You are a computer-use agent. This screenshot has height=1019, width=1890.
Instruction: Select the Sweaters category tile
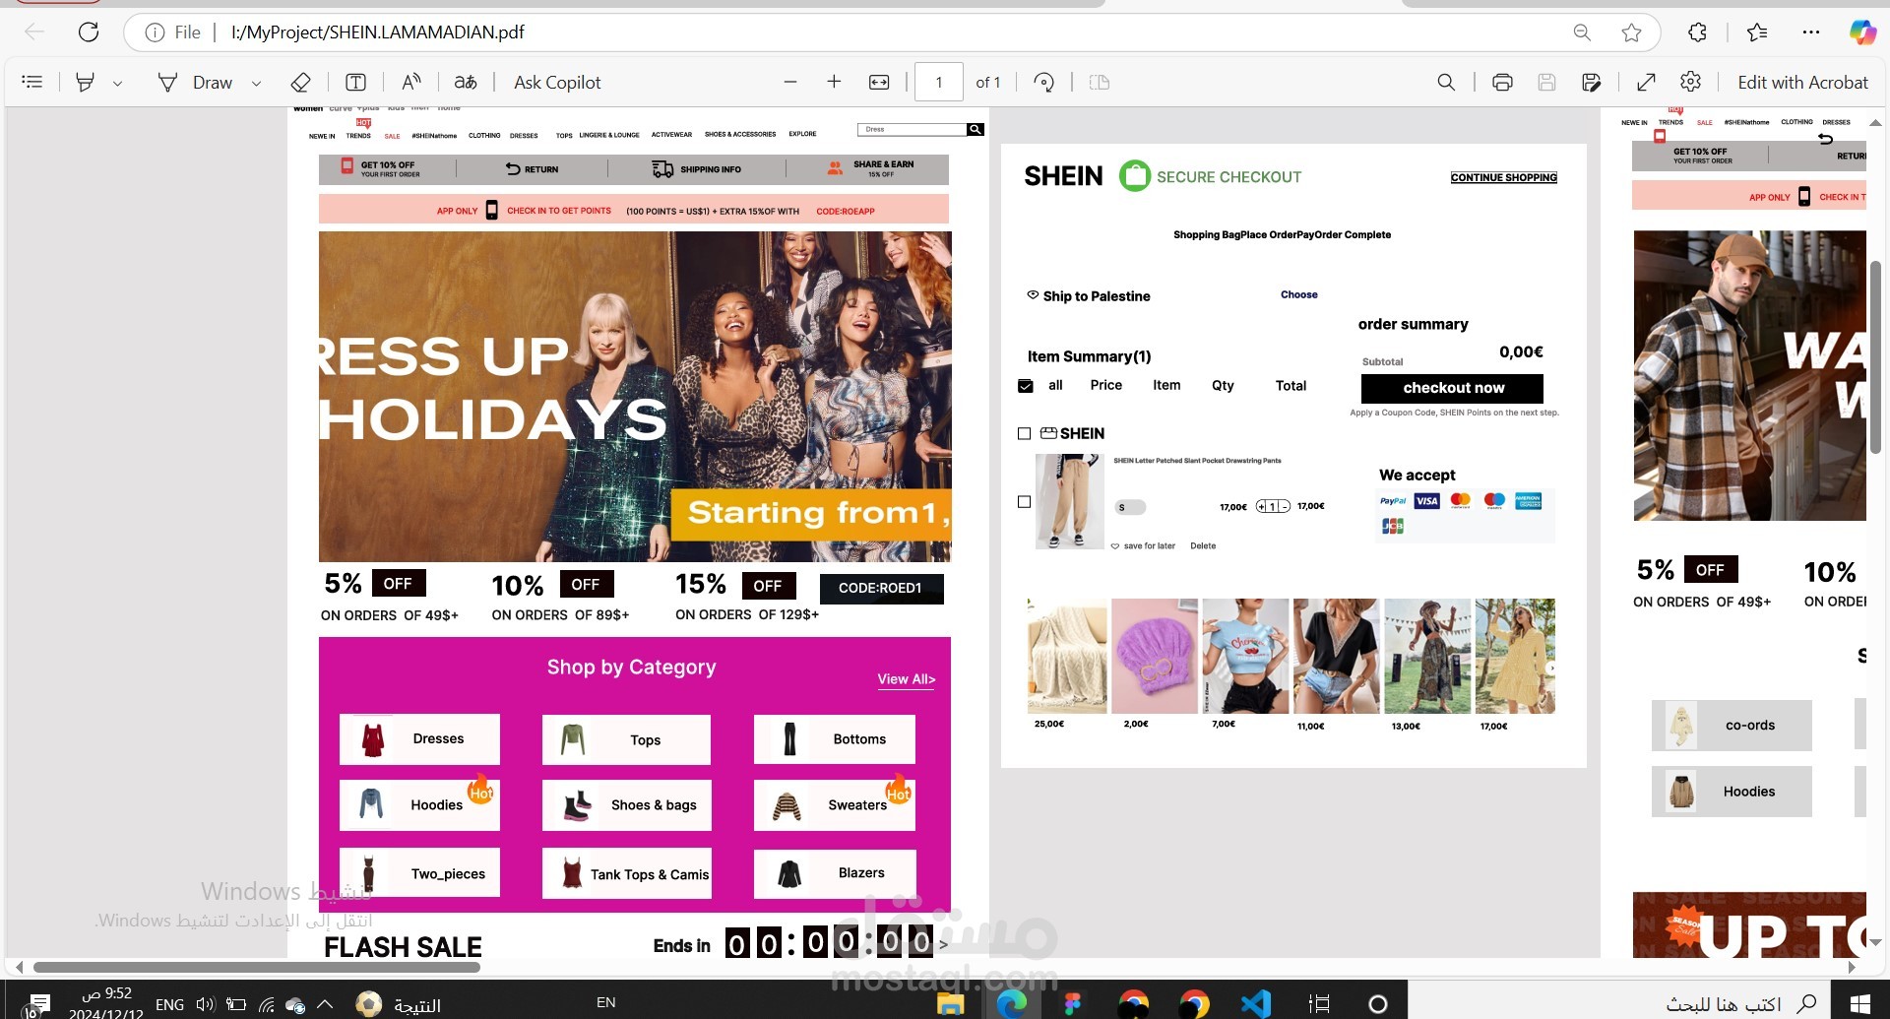pyautogui.click(x=835, y=805)
